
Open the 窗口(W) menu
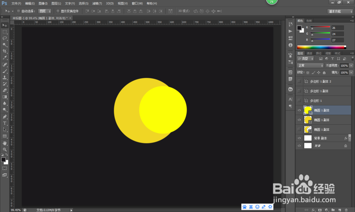(137, 4)
